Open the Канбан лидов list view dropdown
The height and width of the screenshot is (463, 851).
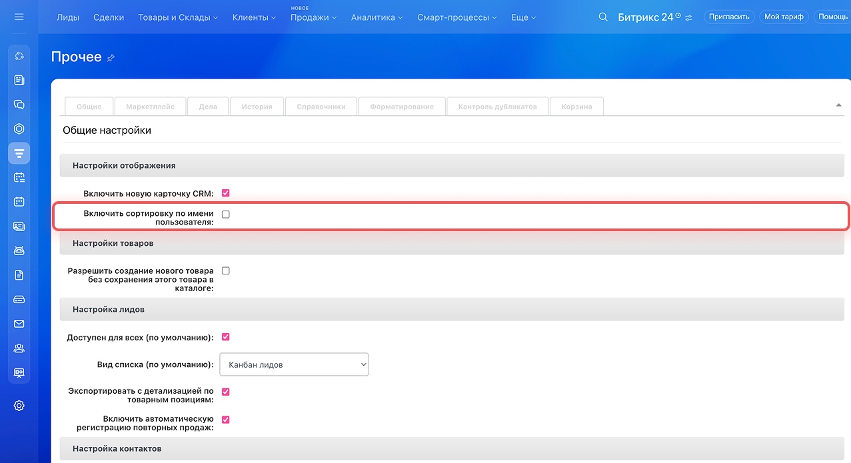pos(294,364)
